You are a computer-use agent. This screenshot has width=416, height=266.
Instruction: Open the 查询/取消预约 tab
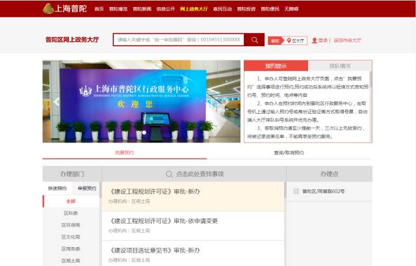tap(290, 153)
